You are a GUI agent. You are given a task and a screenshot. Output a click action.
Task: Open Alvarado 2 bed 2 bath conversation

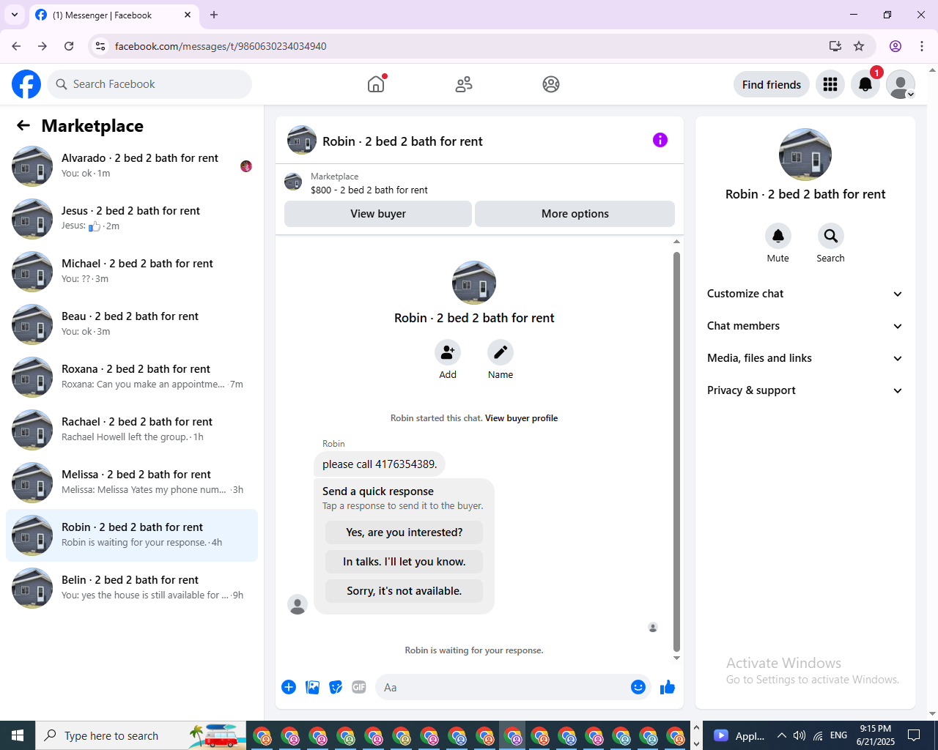coord(132,166)
